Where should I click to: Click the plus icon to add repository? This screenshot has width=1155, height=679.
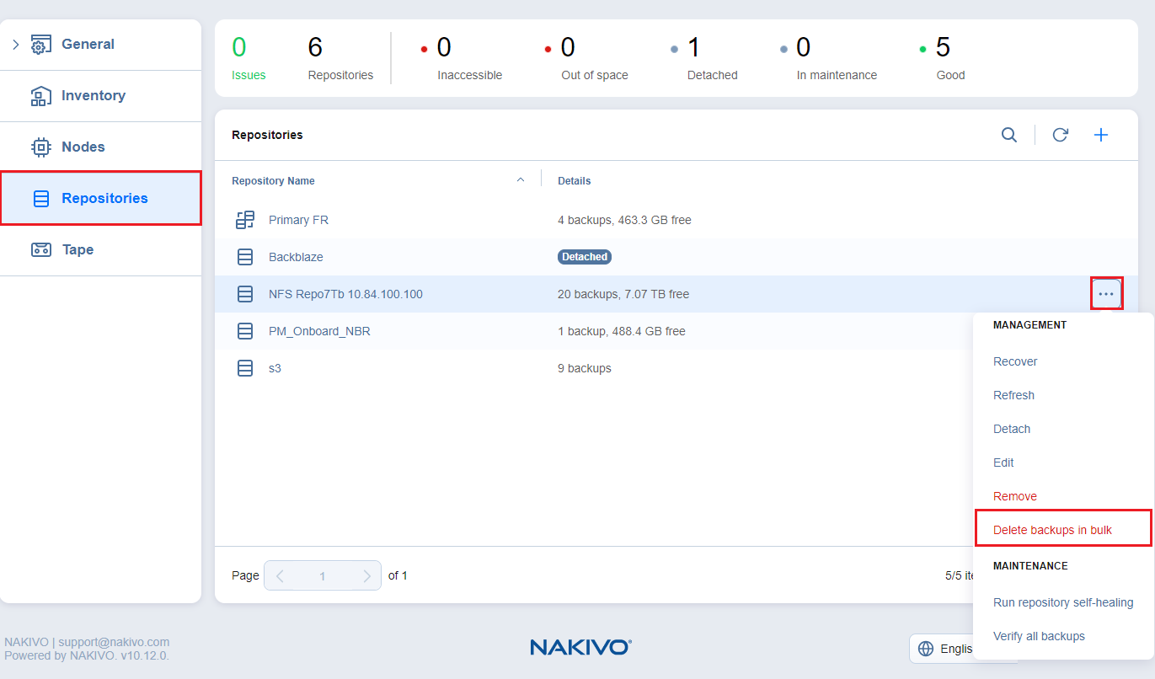pyautogui.click(x=1100, y=135)
